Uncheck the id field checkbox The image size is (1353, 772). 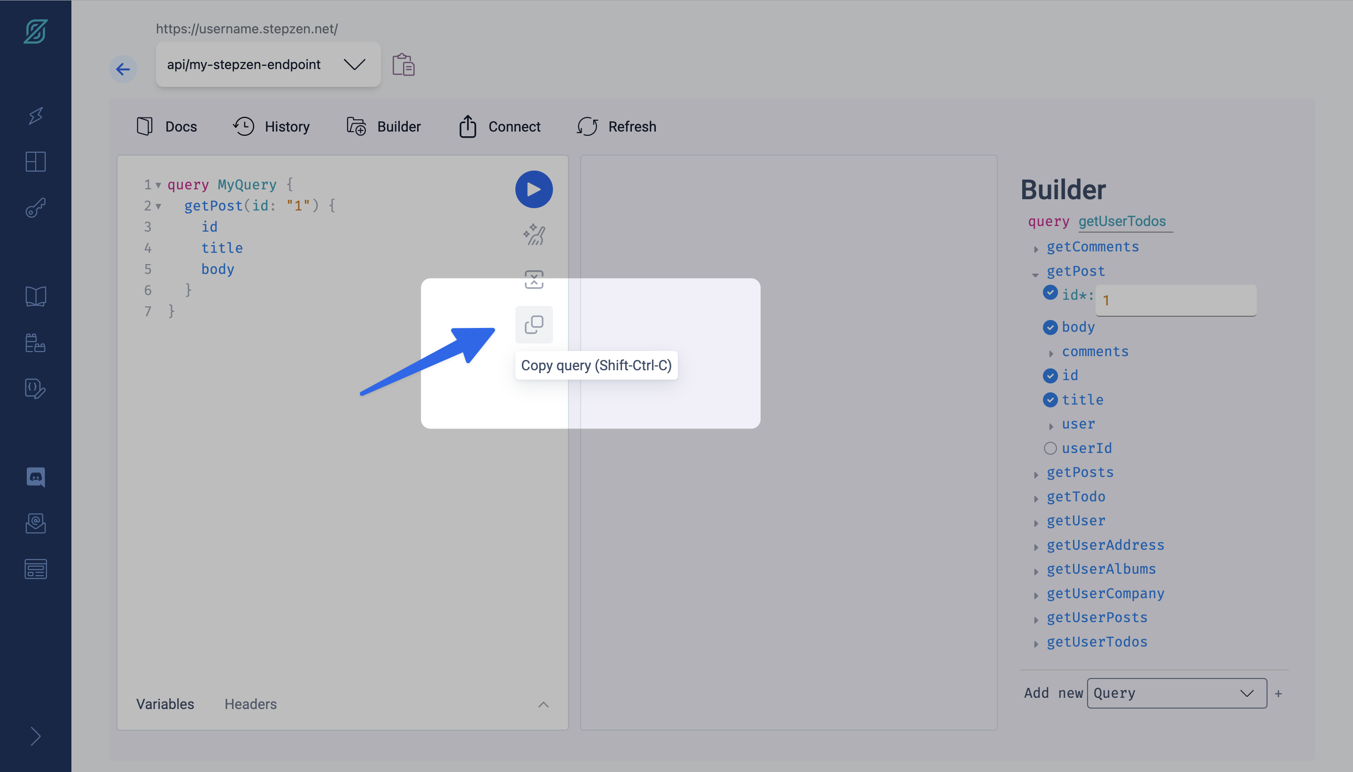pyautogui.click(x=1050, y=376)
